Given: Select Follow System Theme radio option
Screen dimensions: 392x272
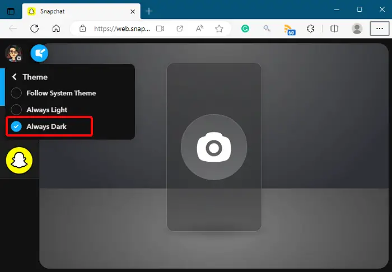Looking at the screenshot, I should point(16,93).
